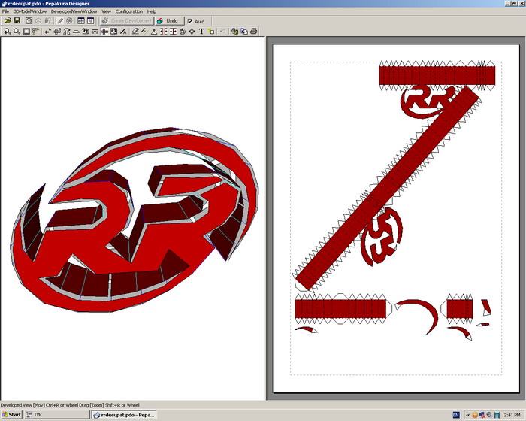Click the single-pane window layout icon beside Create Development
This screenshot has width=526, height=421.
[91, 21]
